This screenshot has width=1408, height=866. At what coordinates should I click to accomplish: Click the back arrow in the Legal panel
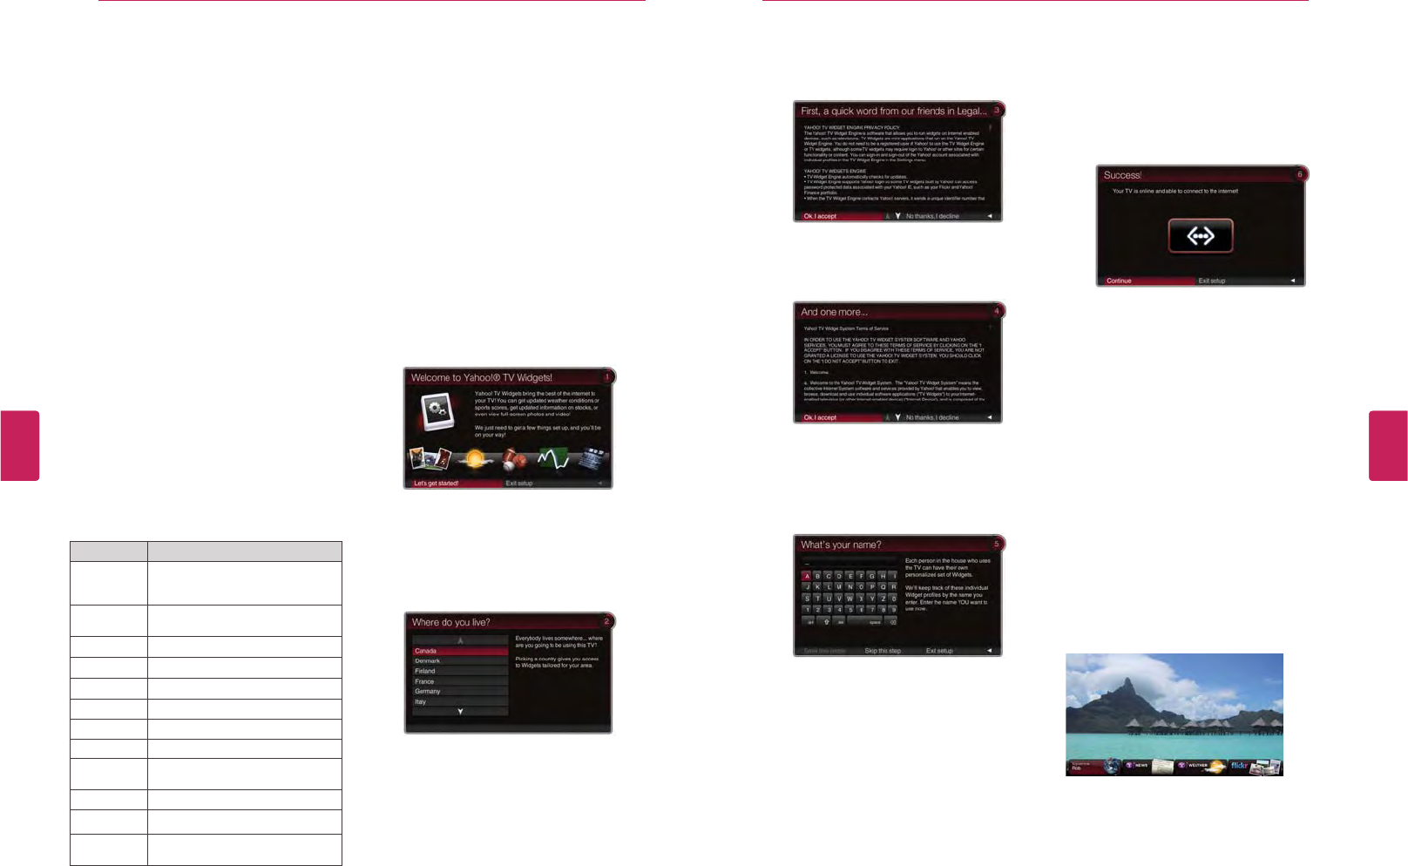990,216
